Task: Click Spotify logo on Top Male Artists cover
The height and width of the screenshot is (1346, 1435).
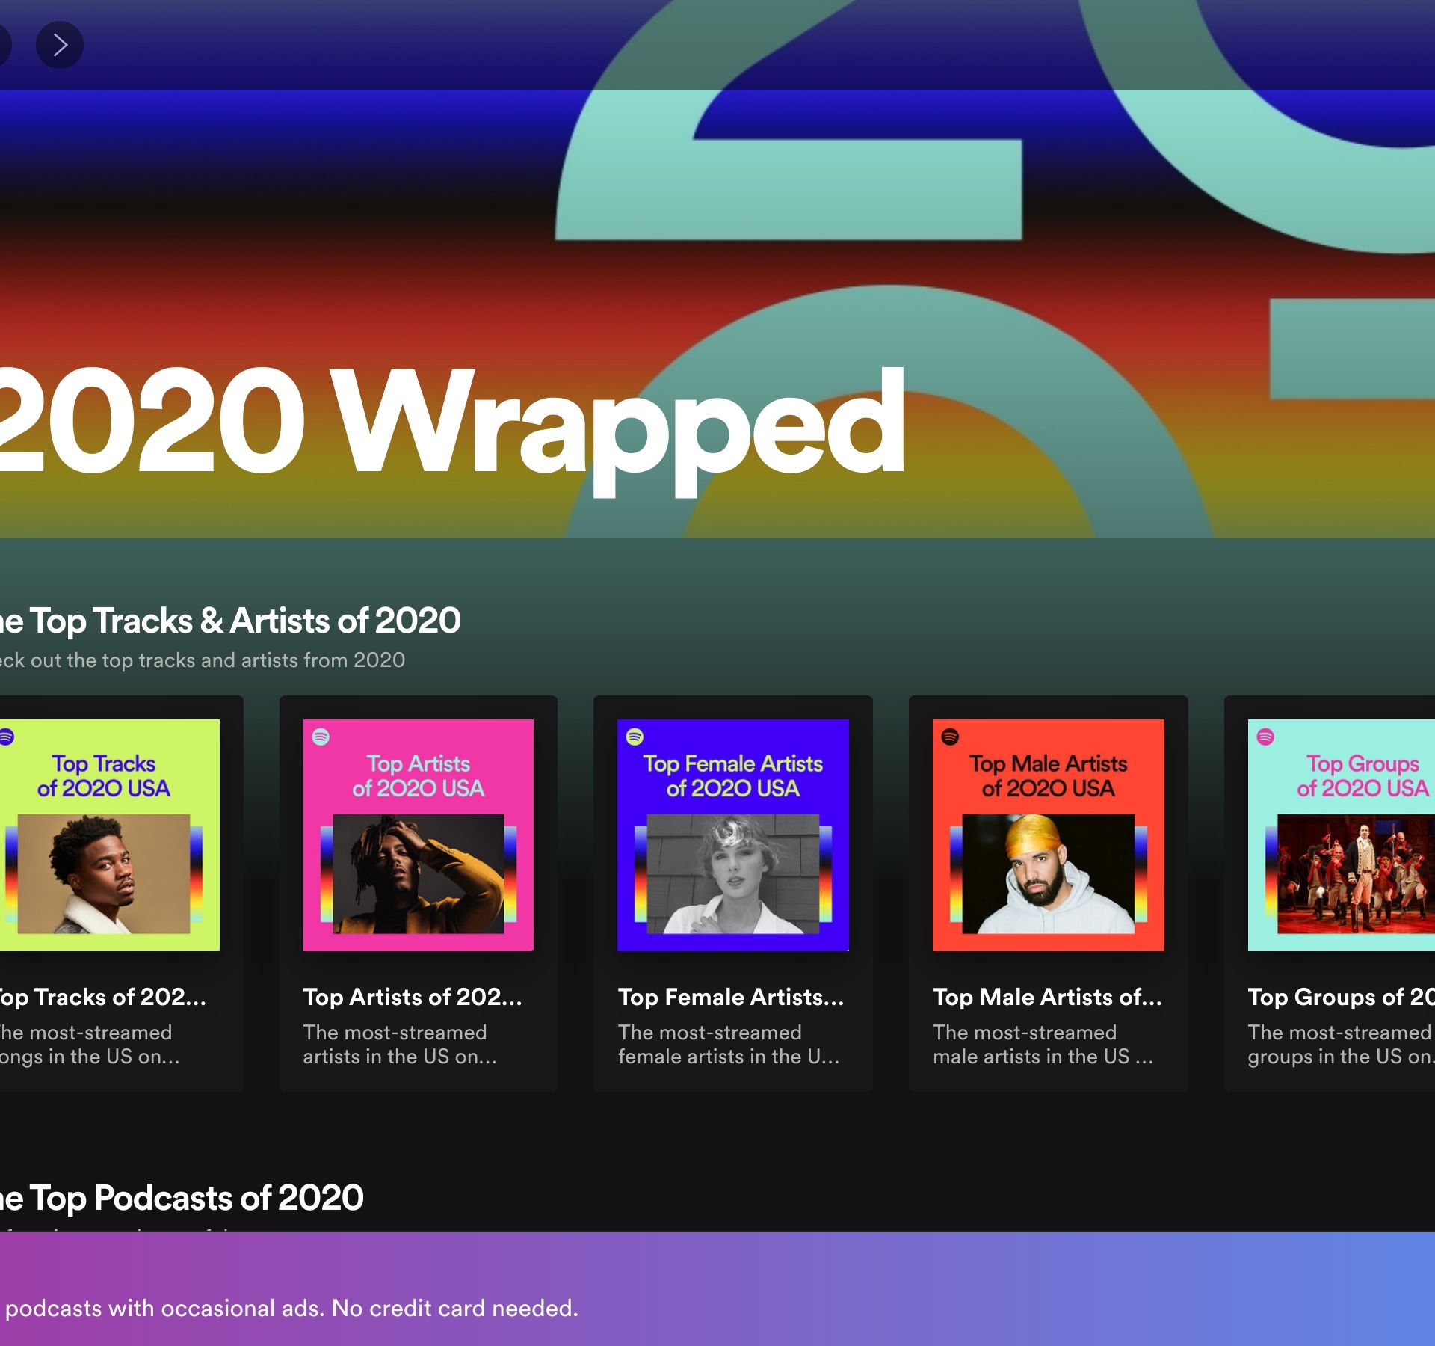Action: click(950, 737)
